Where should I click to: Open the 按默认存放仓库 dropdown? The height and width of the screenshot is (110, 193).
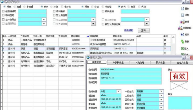tap(147, 24)
